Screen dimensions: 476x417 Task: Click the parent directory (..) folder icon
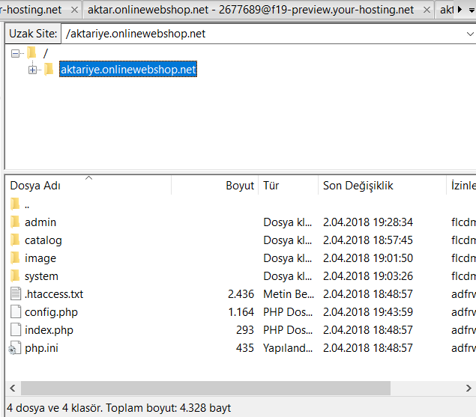click(15, 204)
